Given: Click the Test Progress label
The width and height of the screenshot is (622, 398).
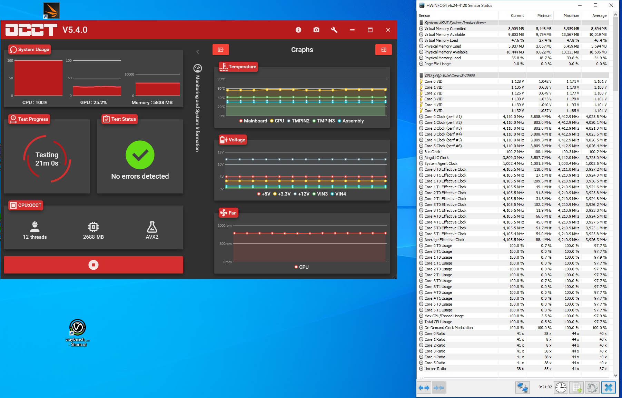Looking at the screenshot, I should click(x=29, y=119).
